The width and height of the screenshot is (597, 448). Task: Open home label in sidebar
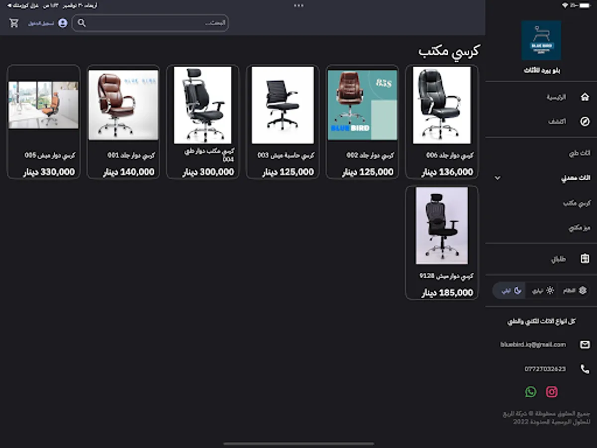click(557, 98)
